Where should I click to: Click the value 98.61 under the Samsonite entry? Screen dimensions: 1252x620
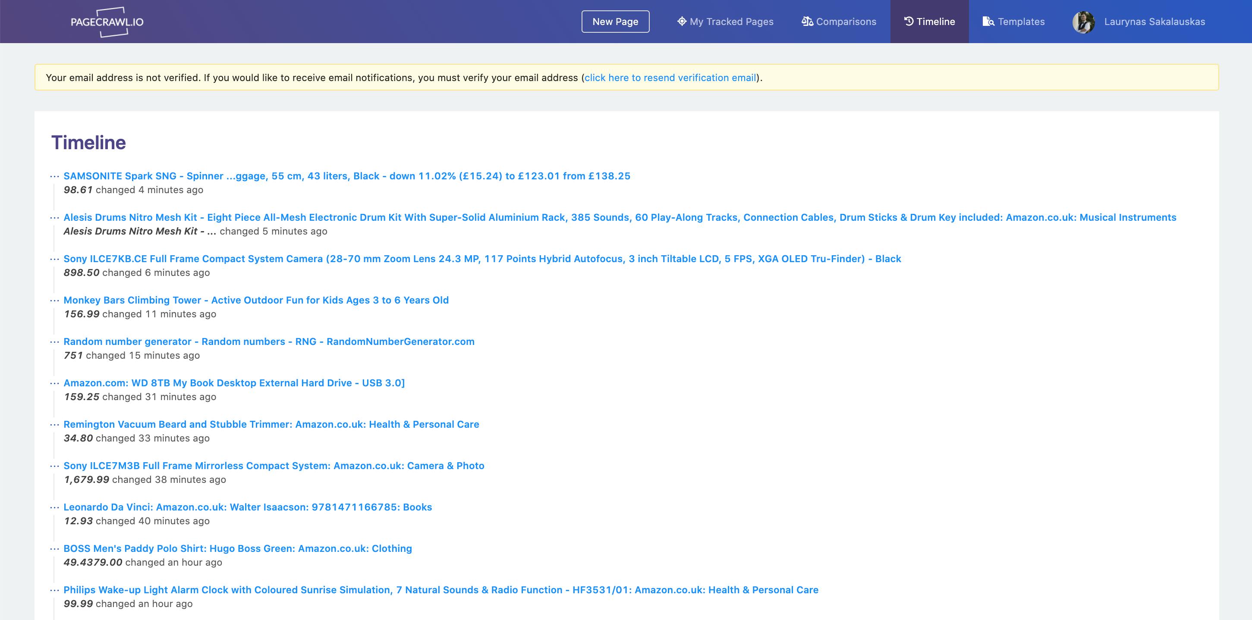78,190
